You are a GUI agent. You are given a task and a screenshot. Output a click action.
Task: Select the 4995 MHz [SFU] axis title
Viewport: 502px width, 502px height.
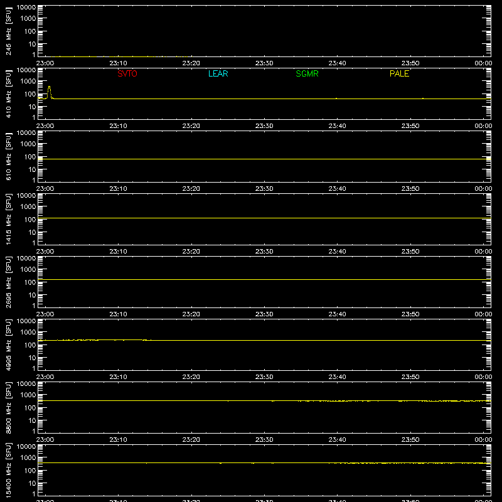(x=8, y=344)
